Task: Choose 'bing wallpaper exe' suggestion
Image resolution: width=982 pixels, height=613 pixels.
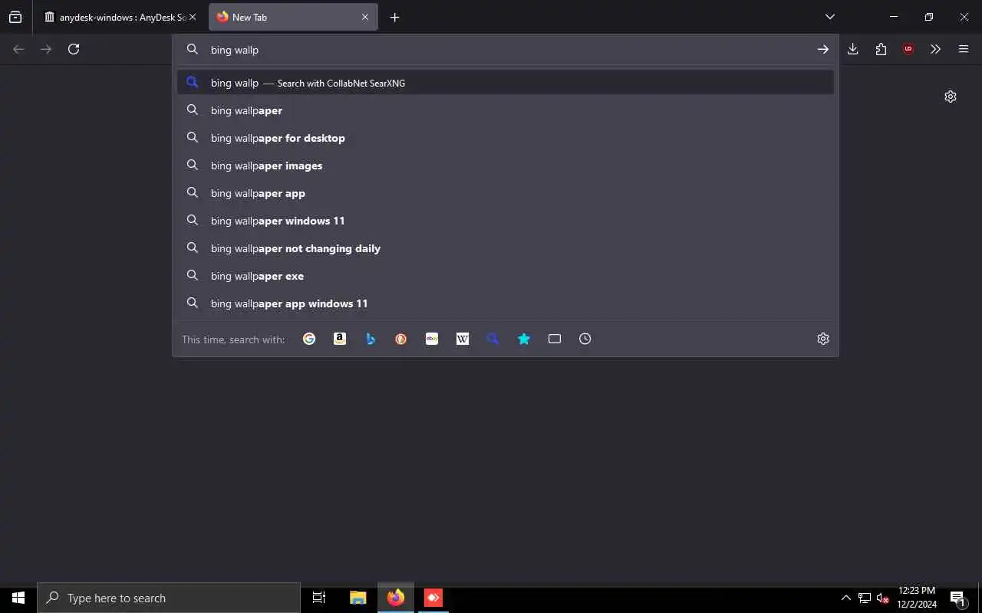Action: pyautogui.click(x=506, y=276)
